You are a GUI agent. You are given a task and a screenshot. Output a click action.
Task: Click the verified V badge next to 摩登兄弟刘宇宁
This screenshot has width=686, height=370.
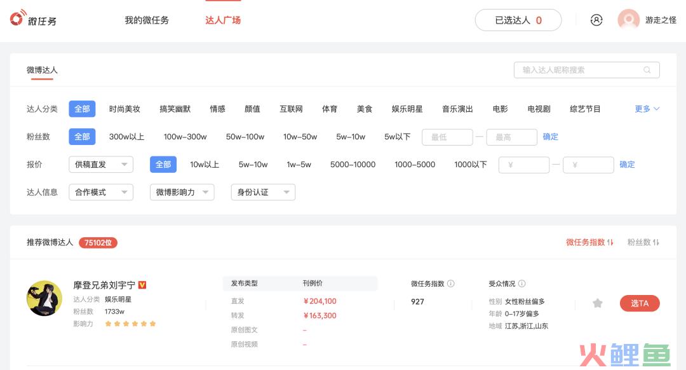click(142, 285)
